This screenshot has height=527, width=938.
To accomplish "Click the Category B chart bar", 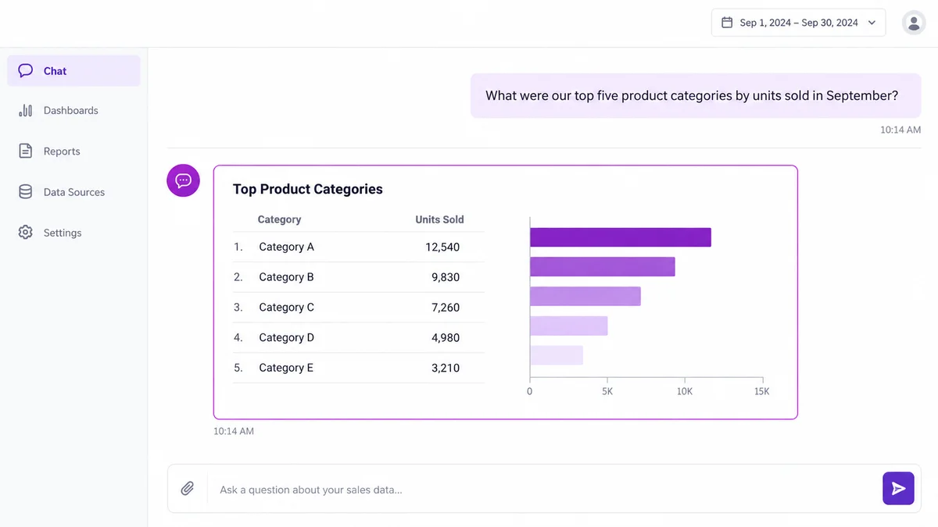I will [x=603, y=267].
